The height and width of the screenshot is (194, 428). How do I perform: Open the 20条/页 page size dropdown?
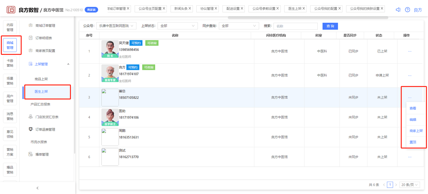[x=410, y=185]
